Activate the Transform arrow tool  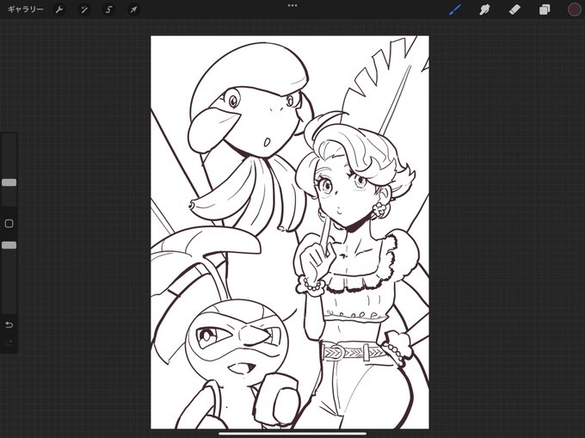133,9
